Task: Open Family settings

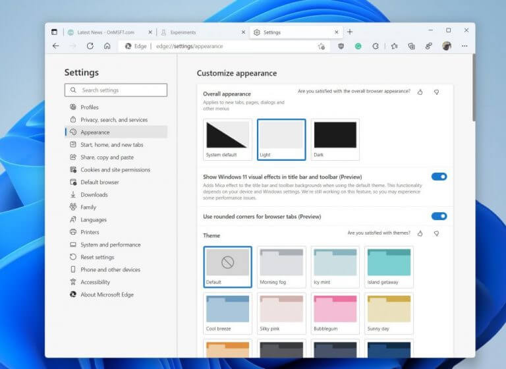Action: click(116, 208)
